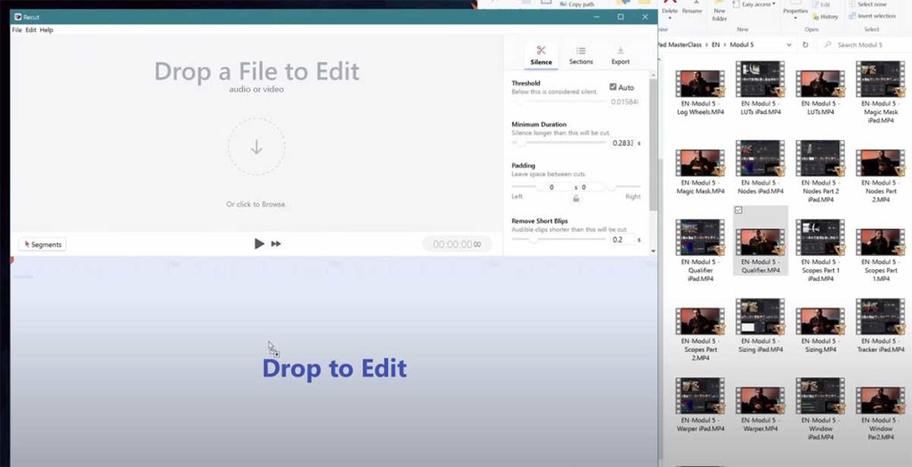Click the dashed circle download arrow

[256, 147]
